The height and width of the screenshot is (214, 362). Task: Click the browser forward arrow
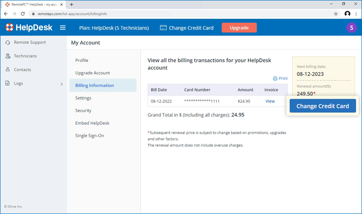pos(14,14)
